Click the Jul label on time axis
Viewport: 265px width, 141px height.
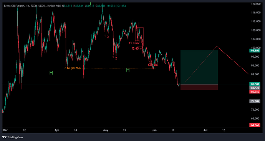(205, 130)
